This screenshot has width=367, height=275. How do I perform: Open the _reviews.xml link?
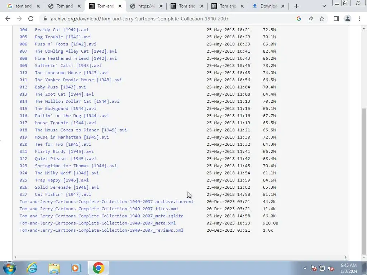(101, 230)
